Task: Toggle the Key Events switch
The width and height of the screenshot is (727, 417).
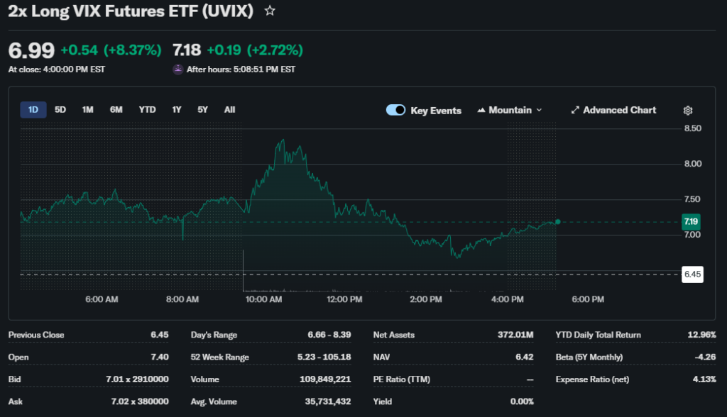Action: tap(395, 110)
